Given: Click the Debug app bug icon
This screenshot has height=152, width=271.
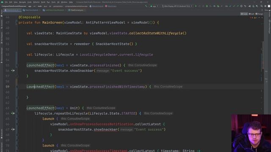Looking at the screenshot, I should (x=207, y=6).
